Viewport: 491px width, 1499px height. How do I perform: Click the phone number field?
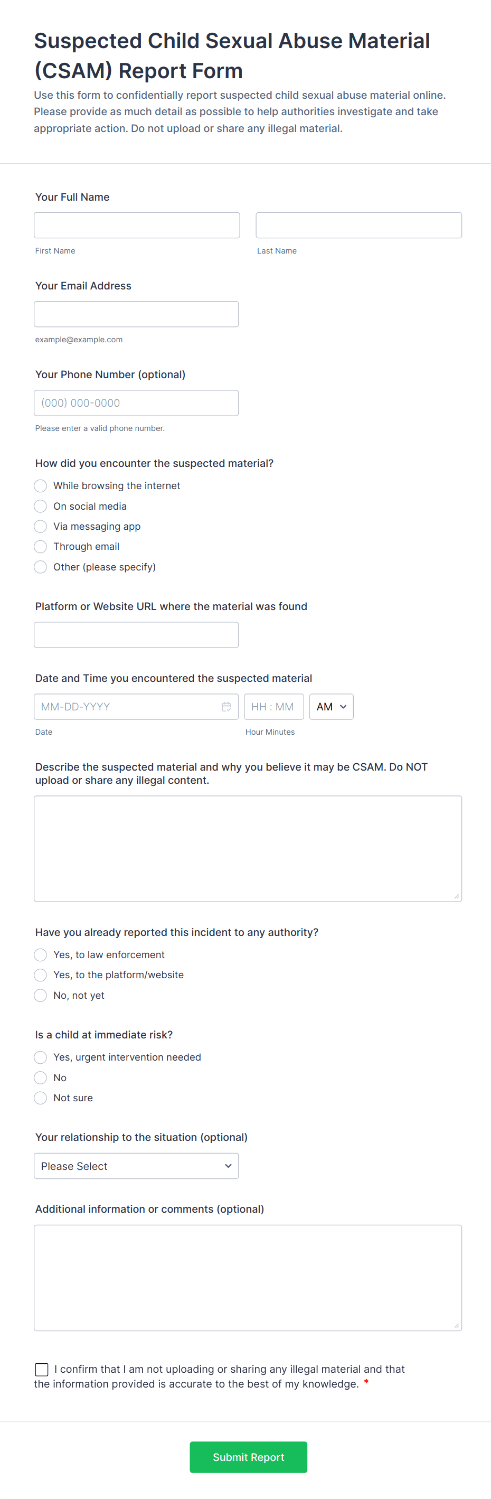136,402
